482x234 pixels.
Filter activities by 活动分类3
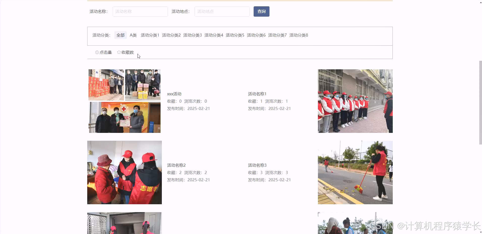click(193, 35)
